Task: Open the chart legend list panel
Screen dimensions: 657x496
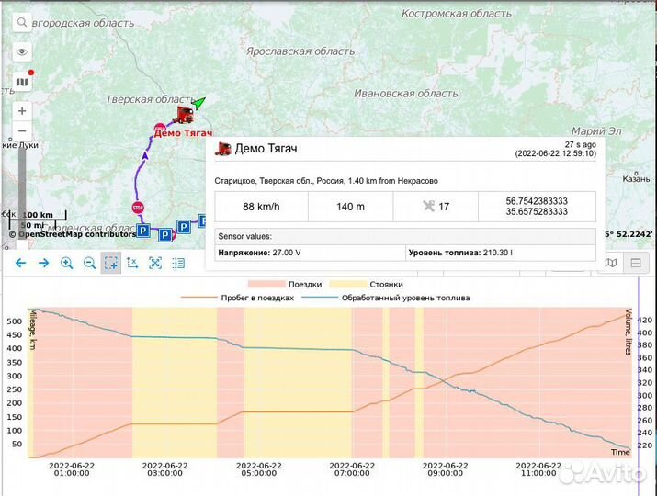Action: pyautogui.click(x=177, y=263)
